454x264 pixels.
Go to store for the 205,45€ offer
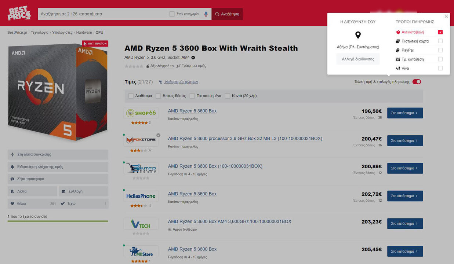click(405, 252)
